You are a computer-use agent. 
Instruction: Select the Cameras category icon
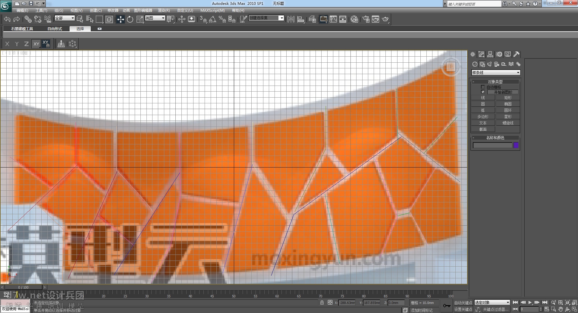[x=497, y=64]
